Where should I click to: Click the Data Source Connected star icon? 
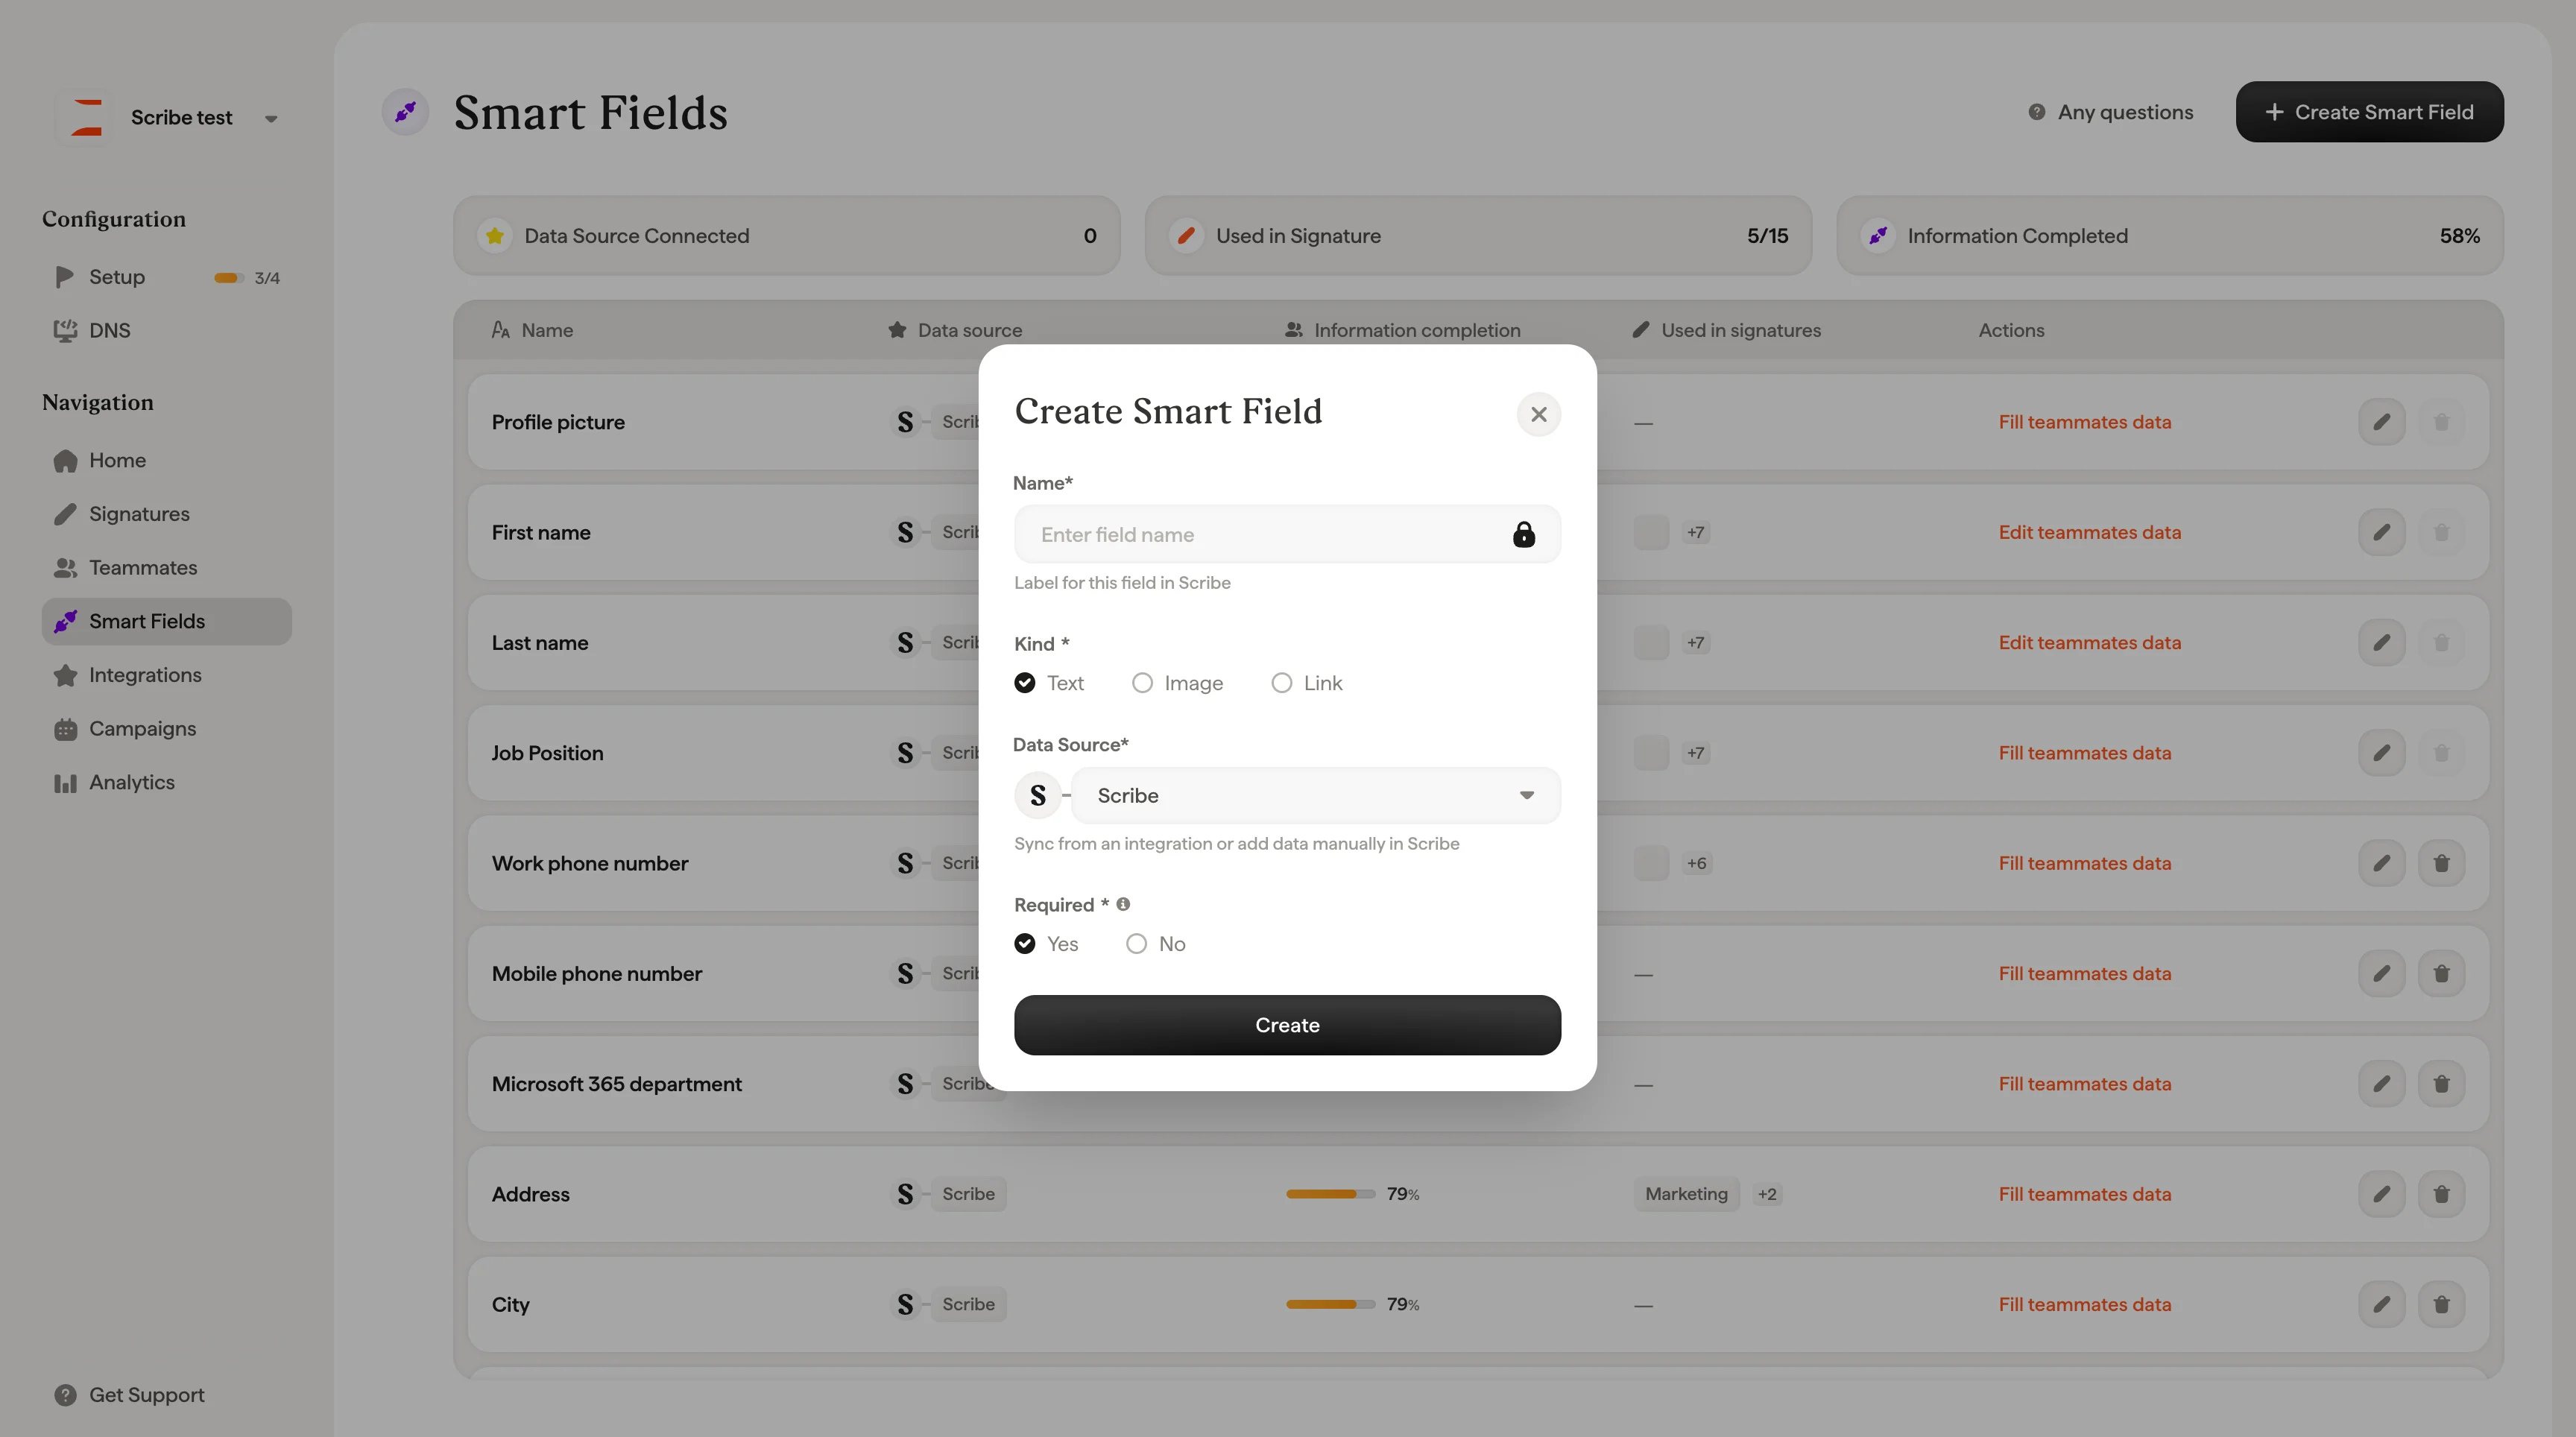pos(494,236)
